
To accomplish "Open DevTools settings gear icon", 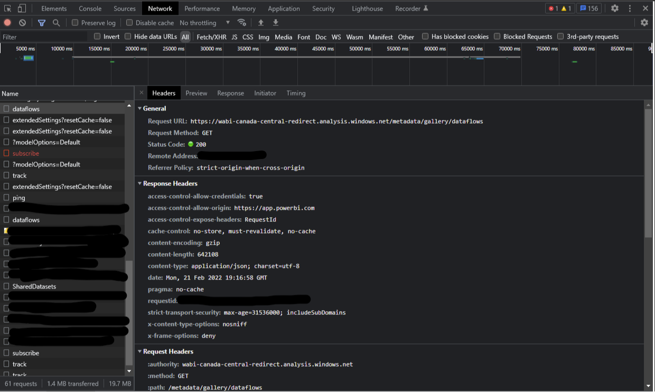I will pos(615,8).
